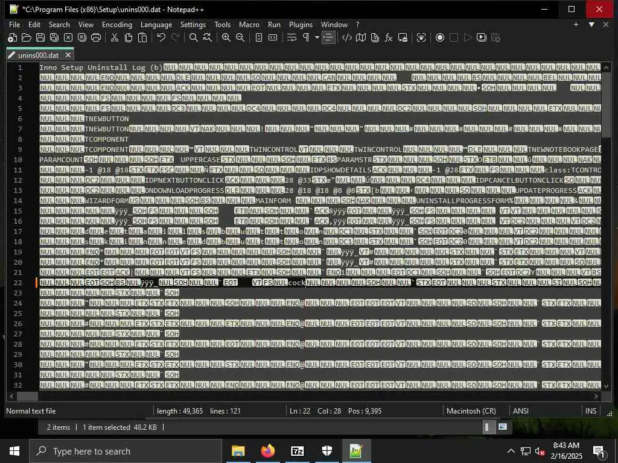Image resolution: width=618 pixels, height=463 pixels.
Task: Save the current file using Save icon
Action: pyautogui.click(x=40, y=38)
